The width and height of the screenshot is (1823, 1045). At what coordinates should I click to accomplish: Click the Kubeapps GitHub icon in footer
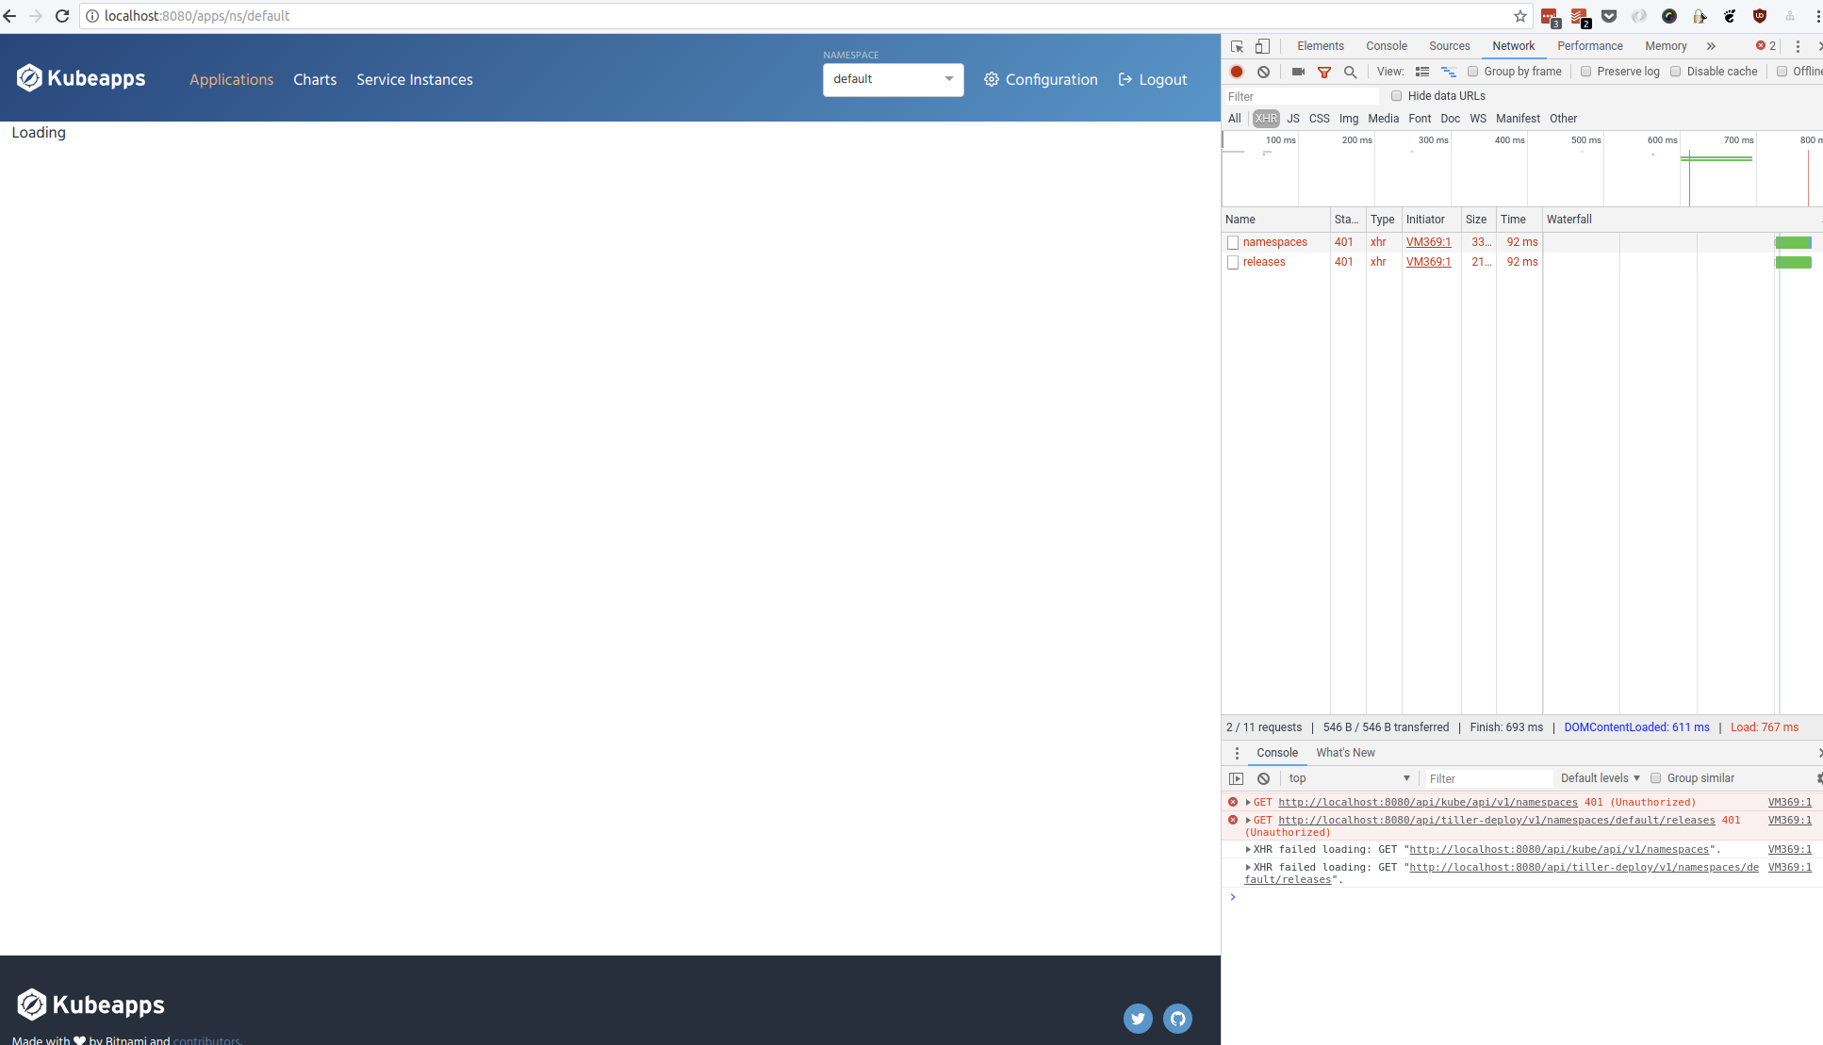click(1177, 1019)
